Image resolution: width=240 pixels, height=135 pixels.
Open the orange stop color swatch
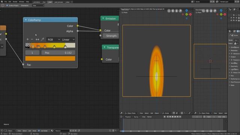(x=50, y=58)
